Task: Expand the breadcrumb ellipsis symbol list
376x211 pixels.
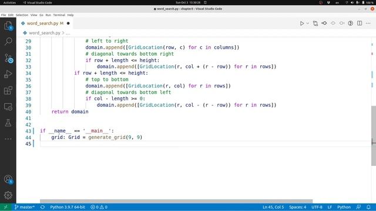Action: coord(68,33)
